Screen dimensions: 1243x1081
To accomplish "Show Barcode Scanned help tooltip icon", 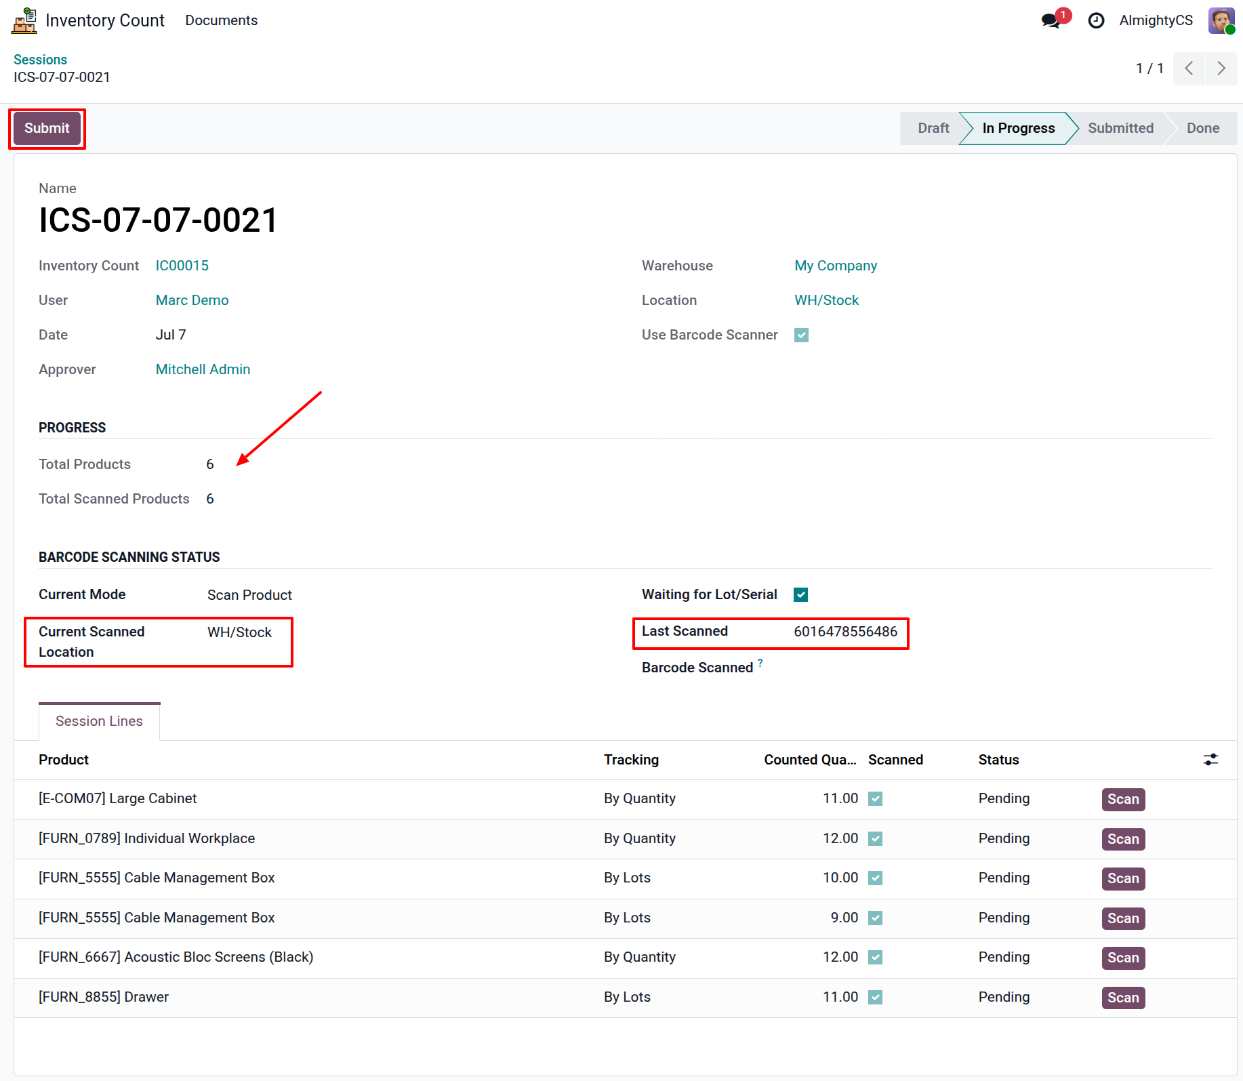I will [760, 663].
